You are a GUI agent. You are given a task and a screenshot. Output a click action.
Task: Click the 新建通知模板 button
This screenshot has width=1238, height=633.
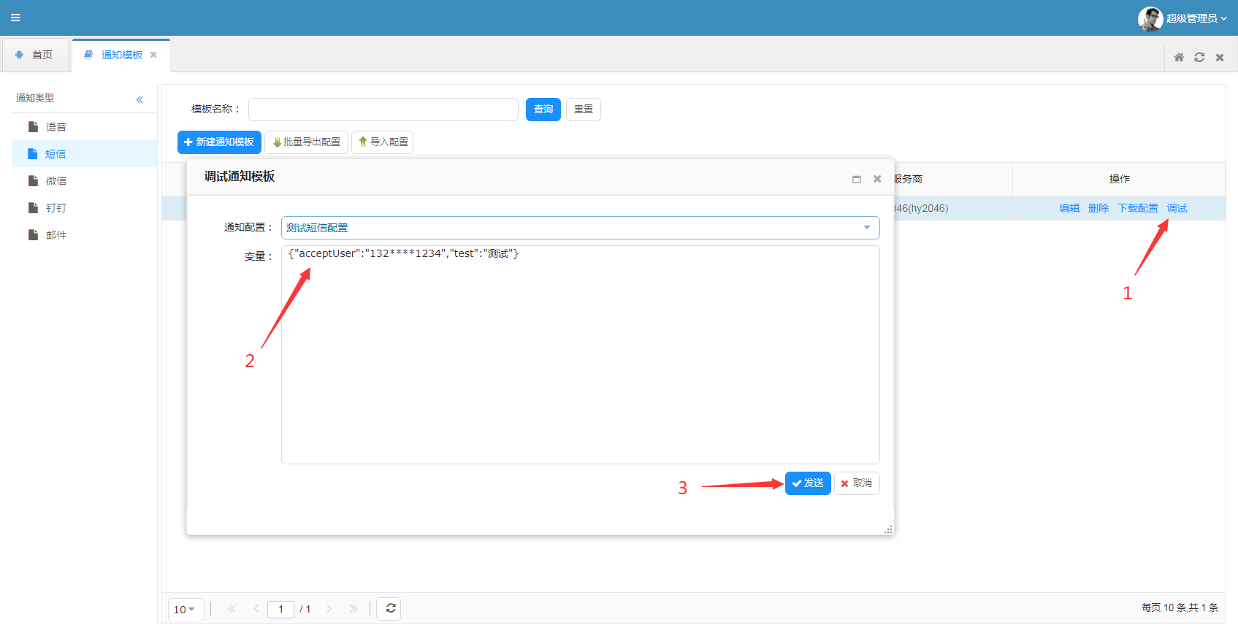[x=219, y=142]
